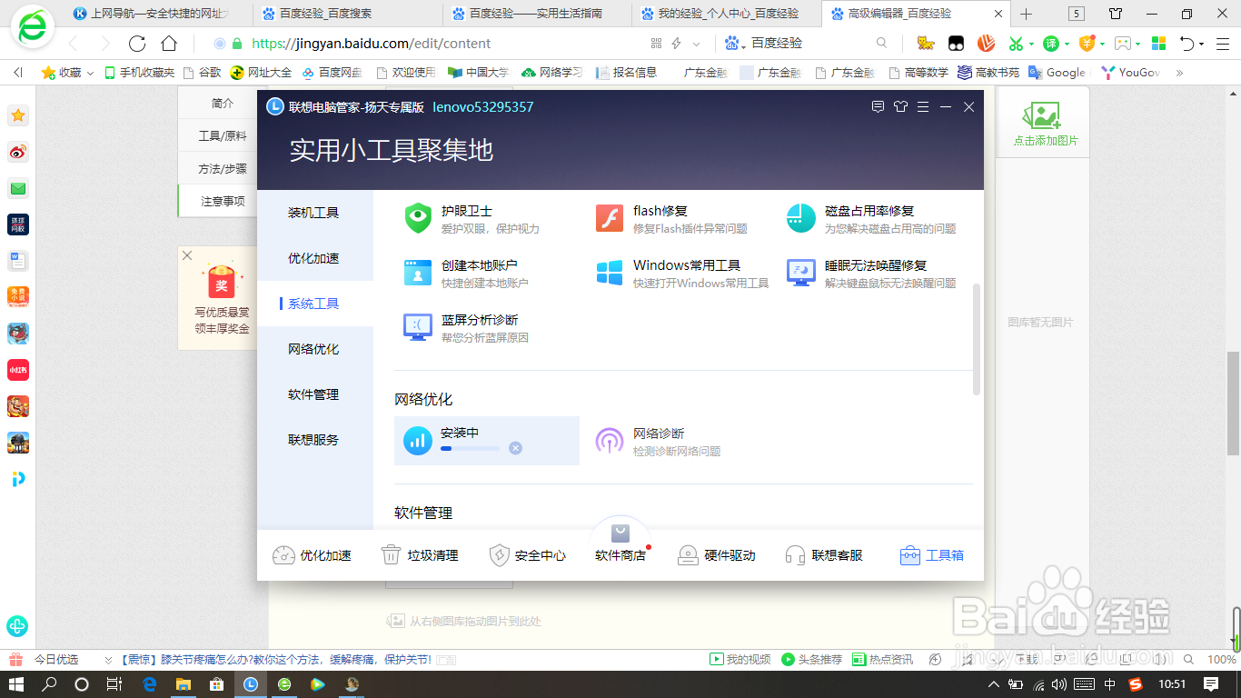
Task: Select the 软件管理 sidebar category
Action: 314,394
